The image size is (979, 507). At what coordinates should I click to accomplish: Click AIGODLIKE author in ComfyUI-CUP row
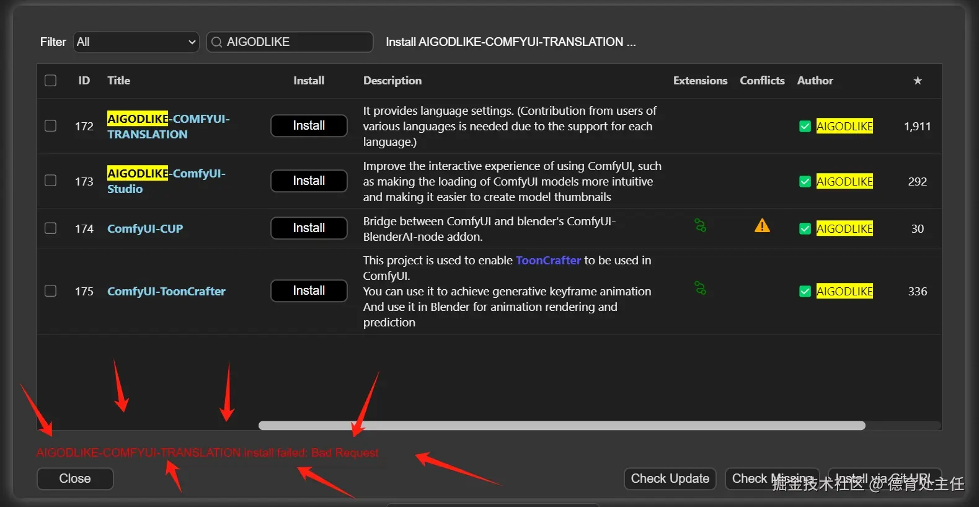click(x=844, y=228)
